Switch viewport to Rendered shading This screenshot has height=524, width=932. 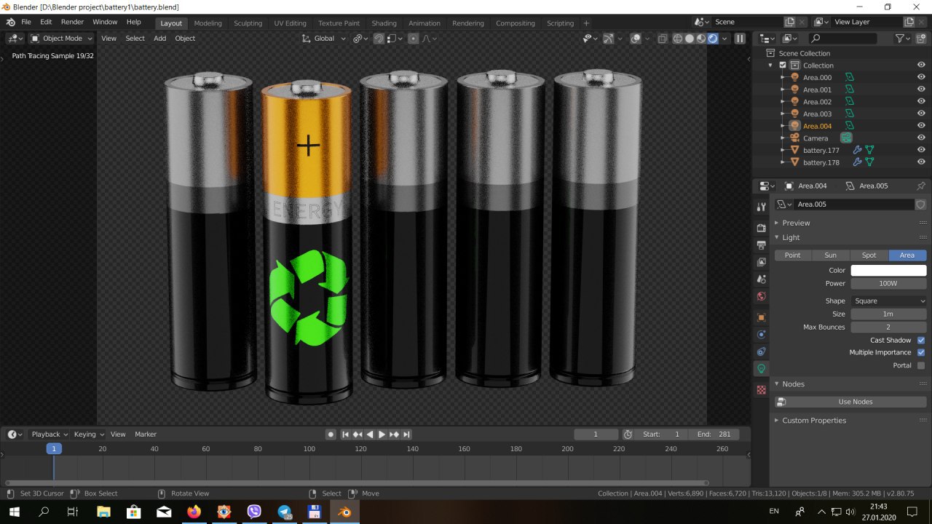[713, 39]
